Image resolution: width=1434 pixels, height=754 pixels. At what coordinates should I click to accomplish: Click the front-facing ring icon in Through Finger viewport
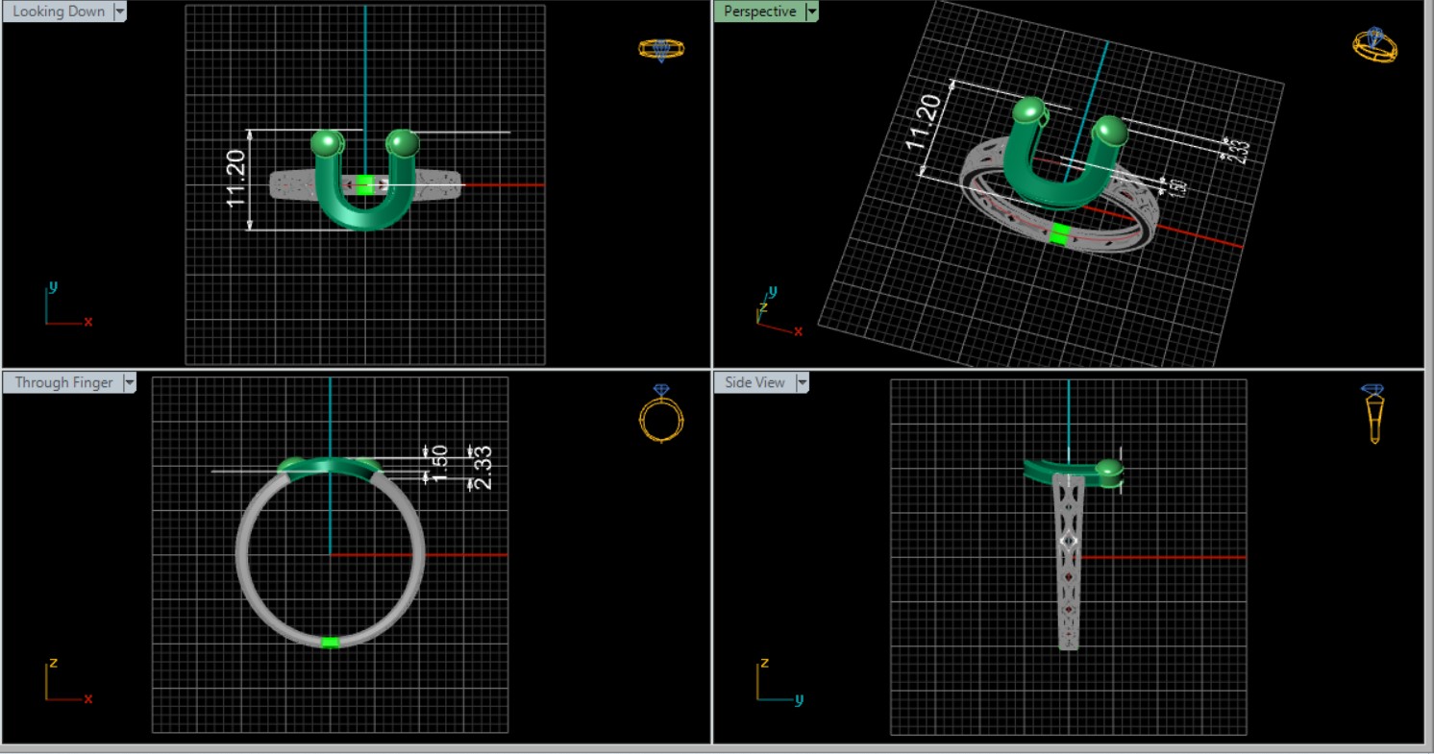pos(660,413)
